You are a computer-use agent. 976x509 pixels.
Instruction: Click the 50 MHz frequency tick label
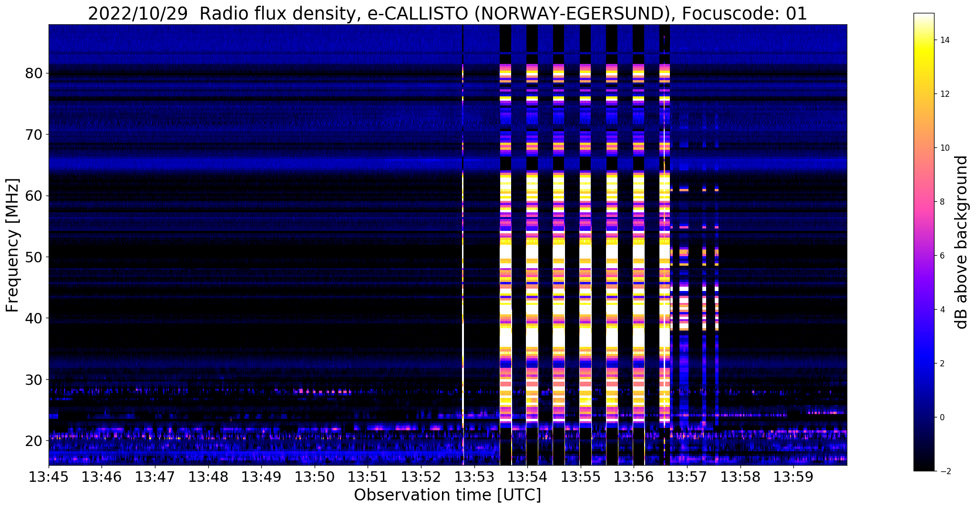[34, 257]
